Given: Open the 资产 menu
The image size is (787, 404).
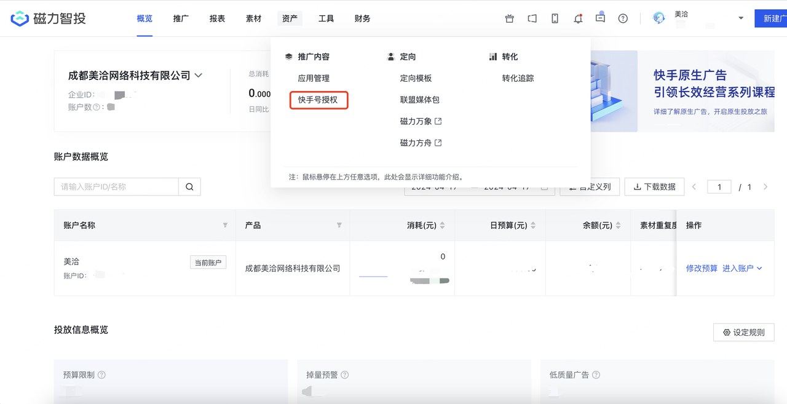Looking at the screenshot, I should pyautogui.click(x=290, y=18).
